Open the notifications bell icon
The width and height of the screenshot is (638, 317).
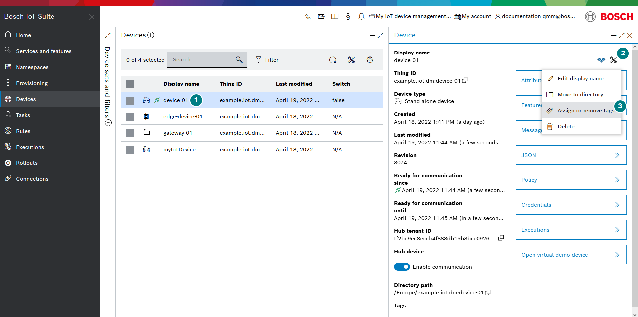pos(361,16)
